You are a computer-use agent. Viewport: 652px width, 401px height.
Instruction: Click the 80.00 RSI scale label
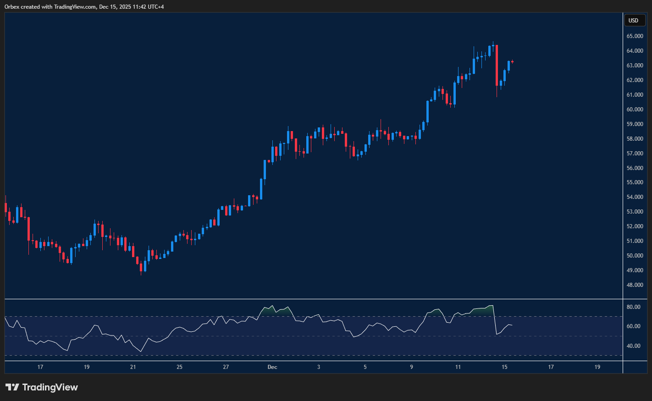pos(634,307)
